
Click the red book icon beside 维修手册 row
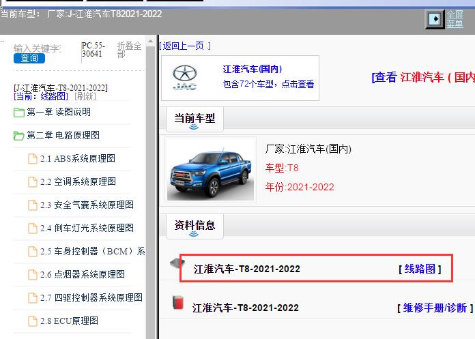point(178,302)
